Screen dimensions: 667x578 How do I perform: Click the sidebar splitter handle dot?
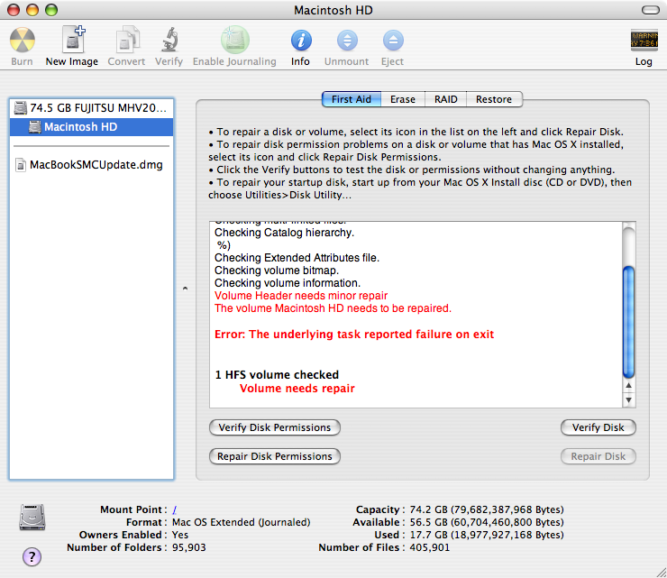(x=185, y=289)
